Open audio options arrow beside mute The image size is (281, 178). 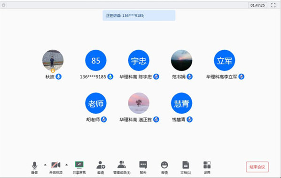45,165
